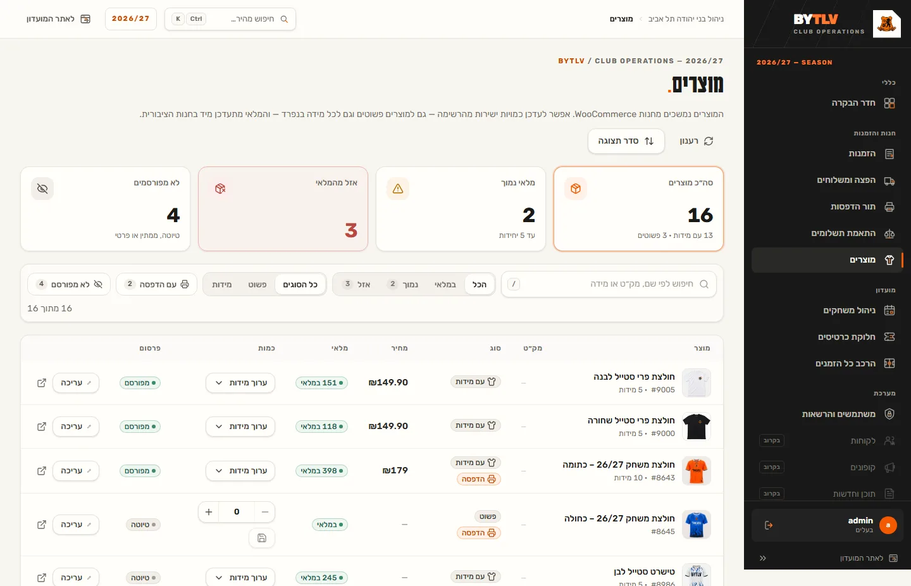The height and width of the screenshot is (586, 911).
Task: Switch to פשוט product type tab
Action: [257, 284]
